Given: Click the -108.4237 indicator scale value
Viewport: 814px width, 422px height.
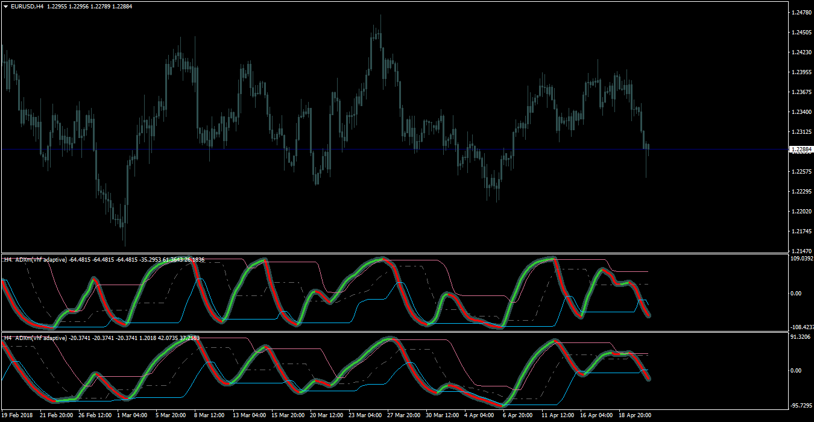Looking at the screenshot, I should tap(802, 327).
